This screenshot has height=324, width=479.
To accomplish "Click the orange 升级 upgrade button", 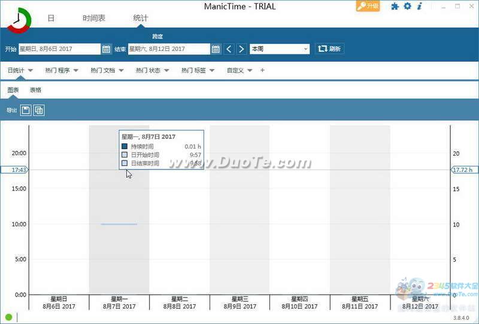I will [x=368, y=6].
